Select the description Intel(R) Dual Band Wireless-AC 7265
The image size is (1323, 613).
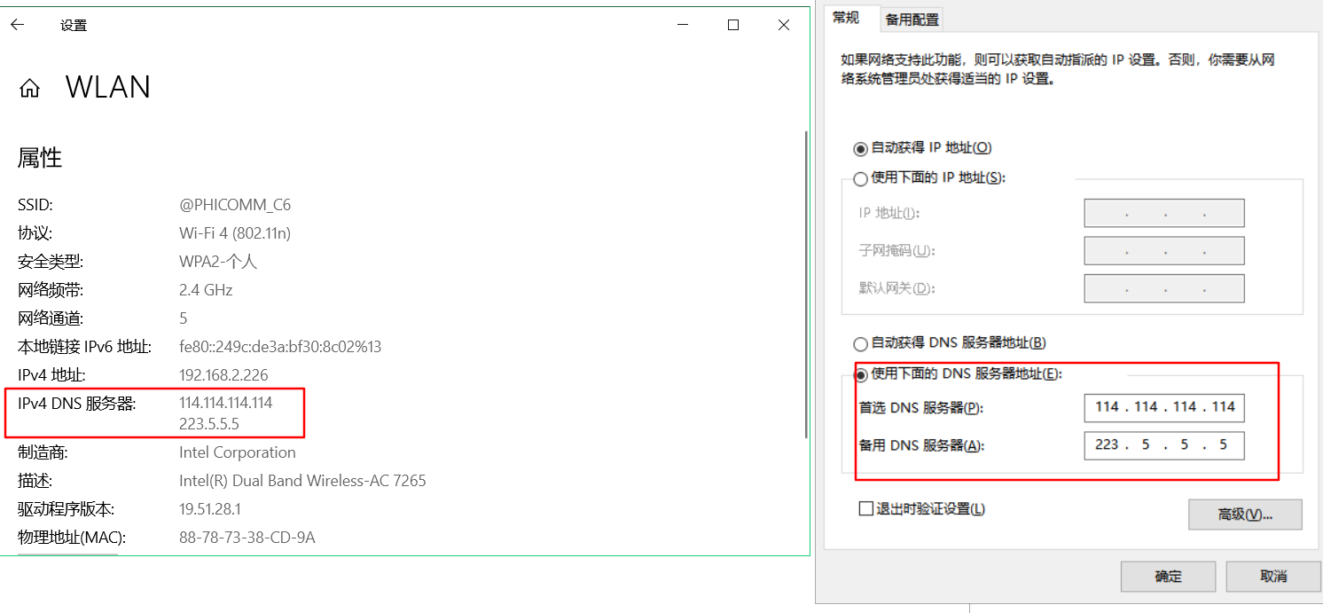click(x=302, y=481)
